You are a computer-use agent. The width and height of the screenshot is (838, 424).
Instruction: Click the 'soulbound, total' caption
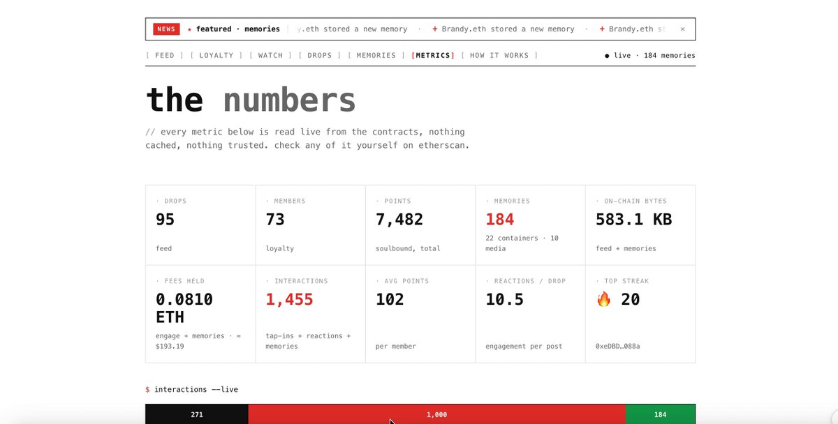point(408,248)
